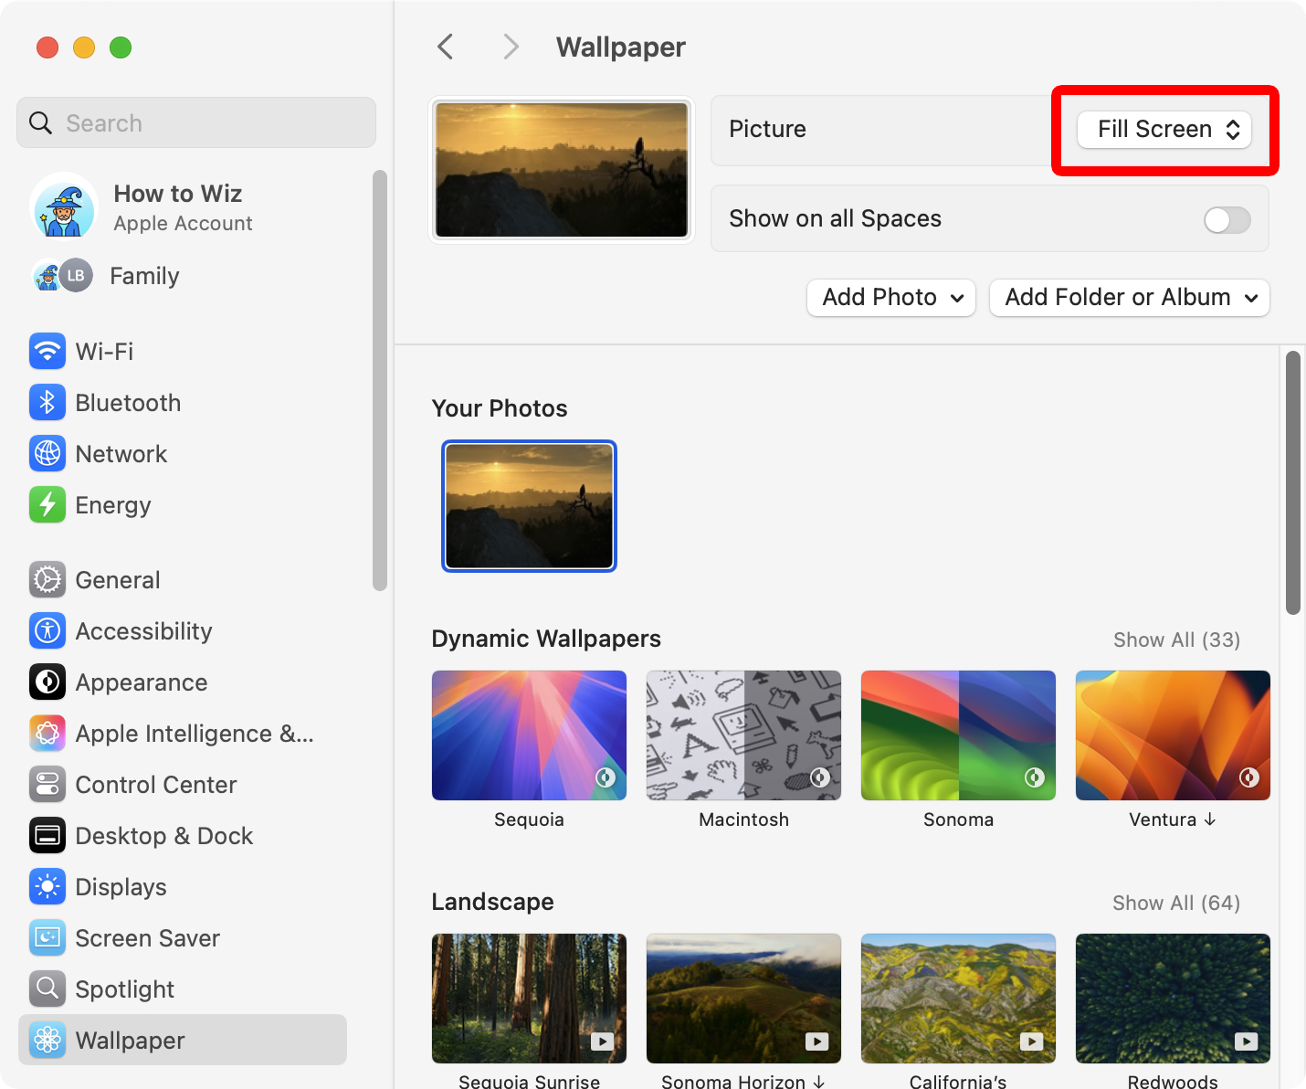Enable the Show on all Spaces switch
This screenshot has height=1089, width=1306.
[x=1227, y=219]
